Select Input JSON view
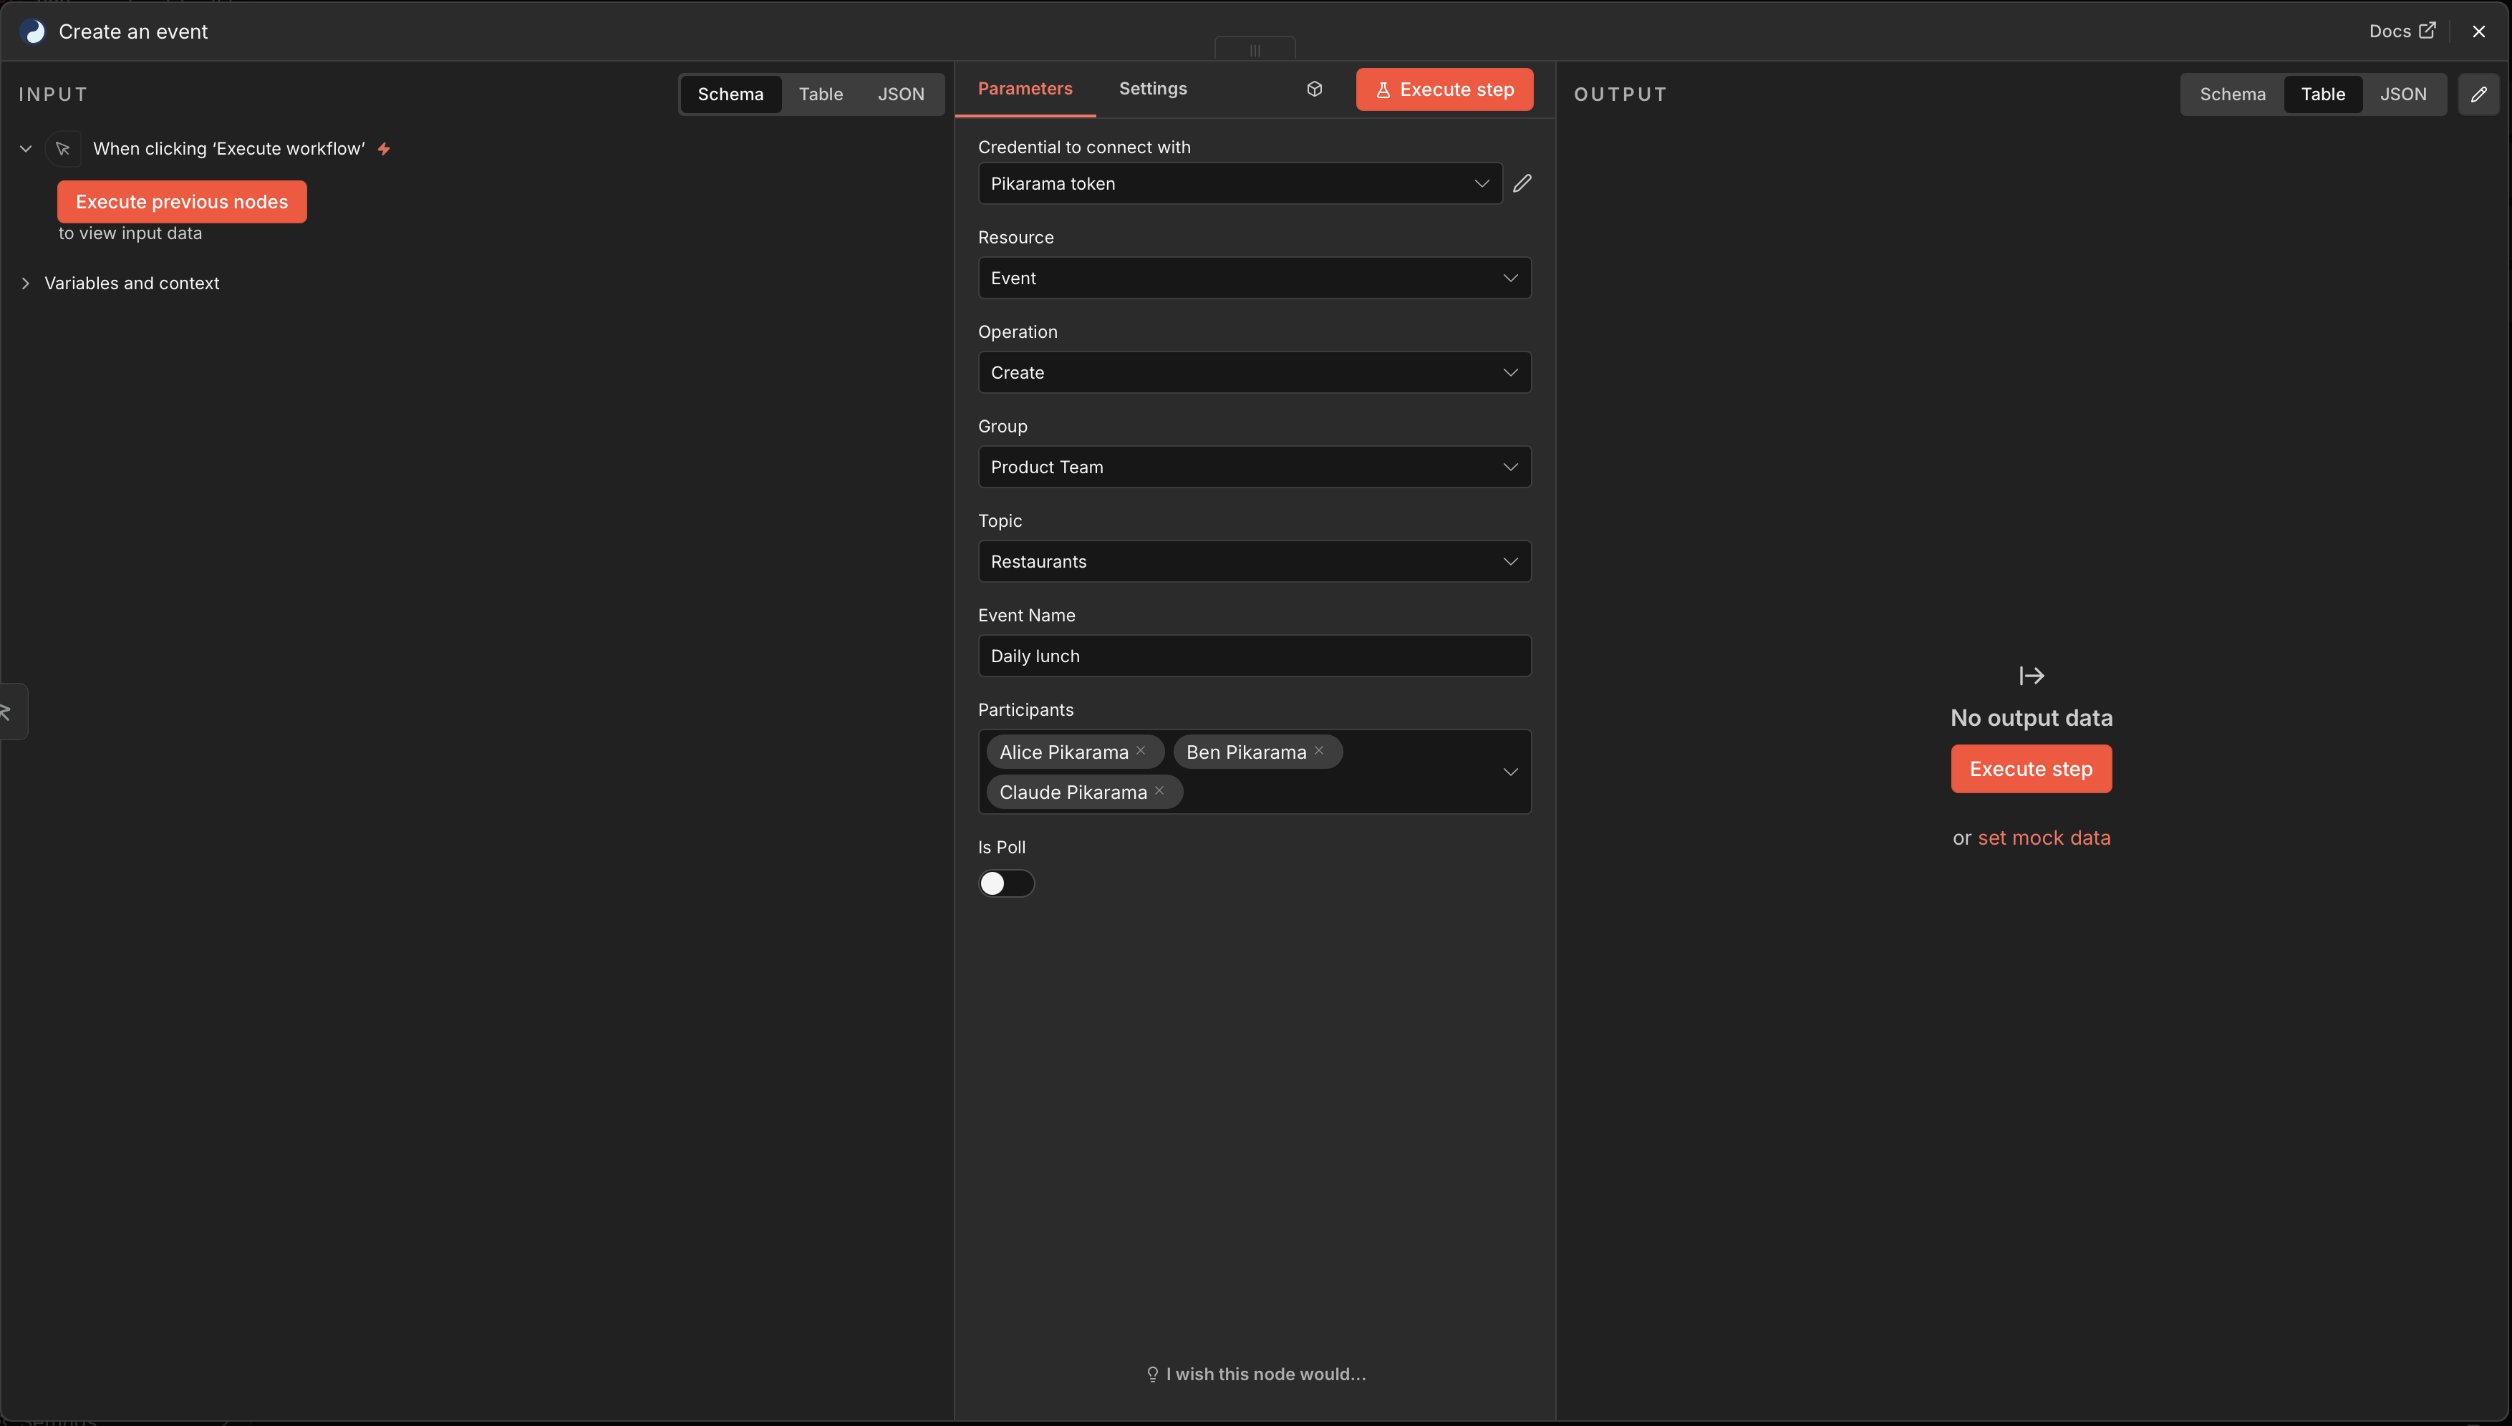2512x1426 pixels. coord(900,94)
